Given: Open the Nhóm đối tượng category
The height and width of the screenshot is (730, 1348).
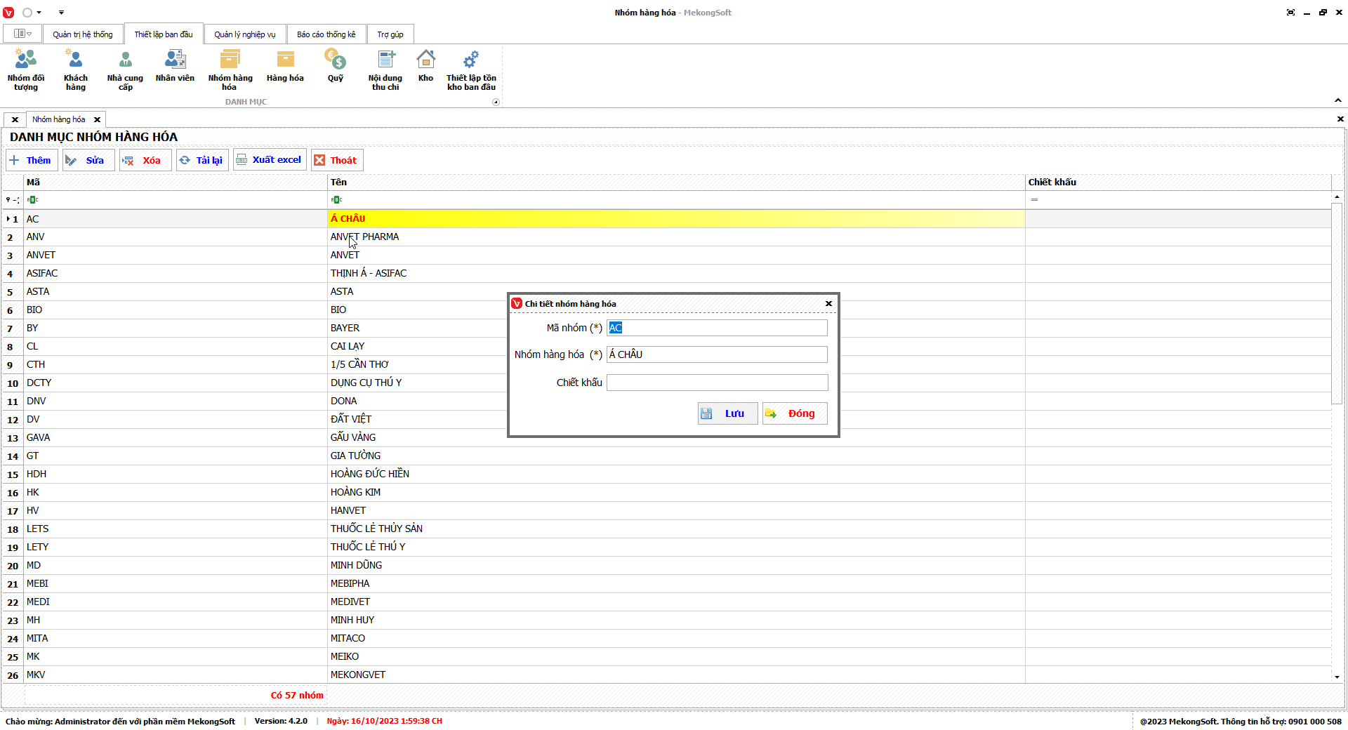Looking at the screenshot, I should point(26,70).
